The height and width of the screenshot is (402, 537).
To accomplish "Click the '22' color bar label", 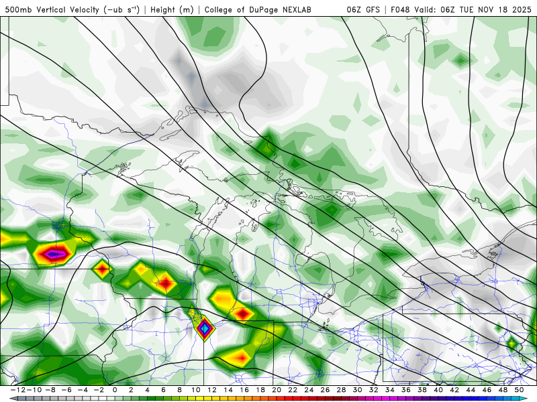I will tap(293, 390).
